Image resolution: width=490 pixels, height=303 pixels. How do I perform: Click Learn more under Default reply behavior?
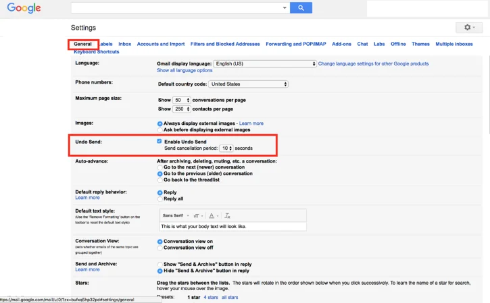click(x=87, y=198)
